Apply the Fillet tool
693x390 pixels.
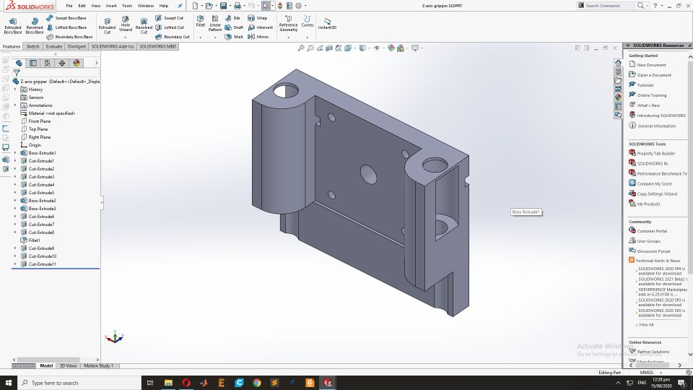pos(200,21)
